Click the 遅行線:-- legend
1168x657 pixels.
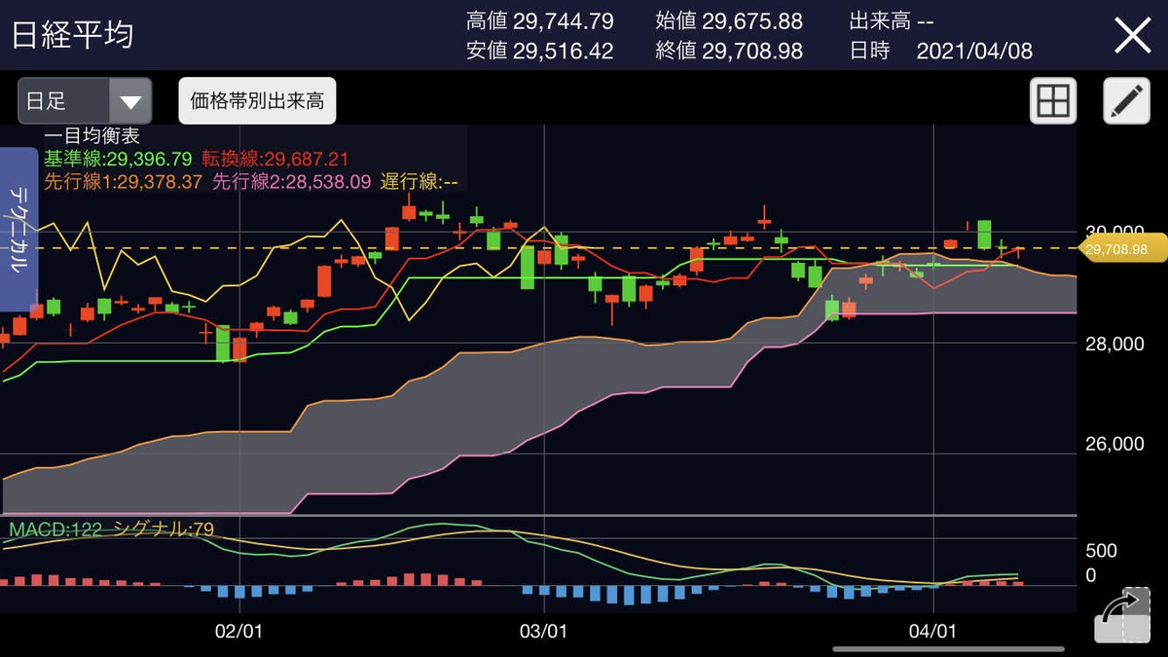pyautogui.click(x=420, y=181)
